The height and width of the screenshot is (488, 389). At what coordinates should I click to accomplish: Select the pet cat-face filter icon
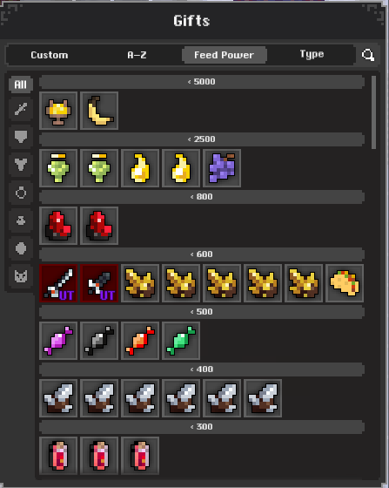coord(21,276)
